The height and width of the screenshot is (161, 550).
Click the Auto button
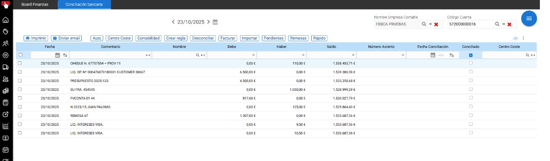[x=97, y=38]
